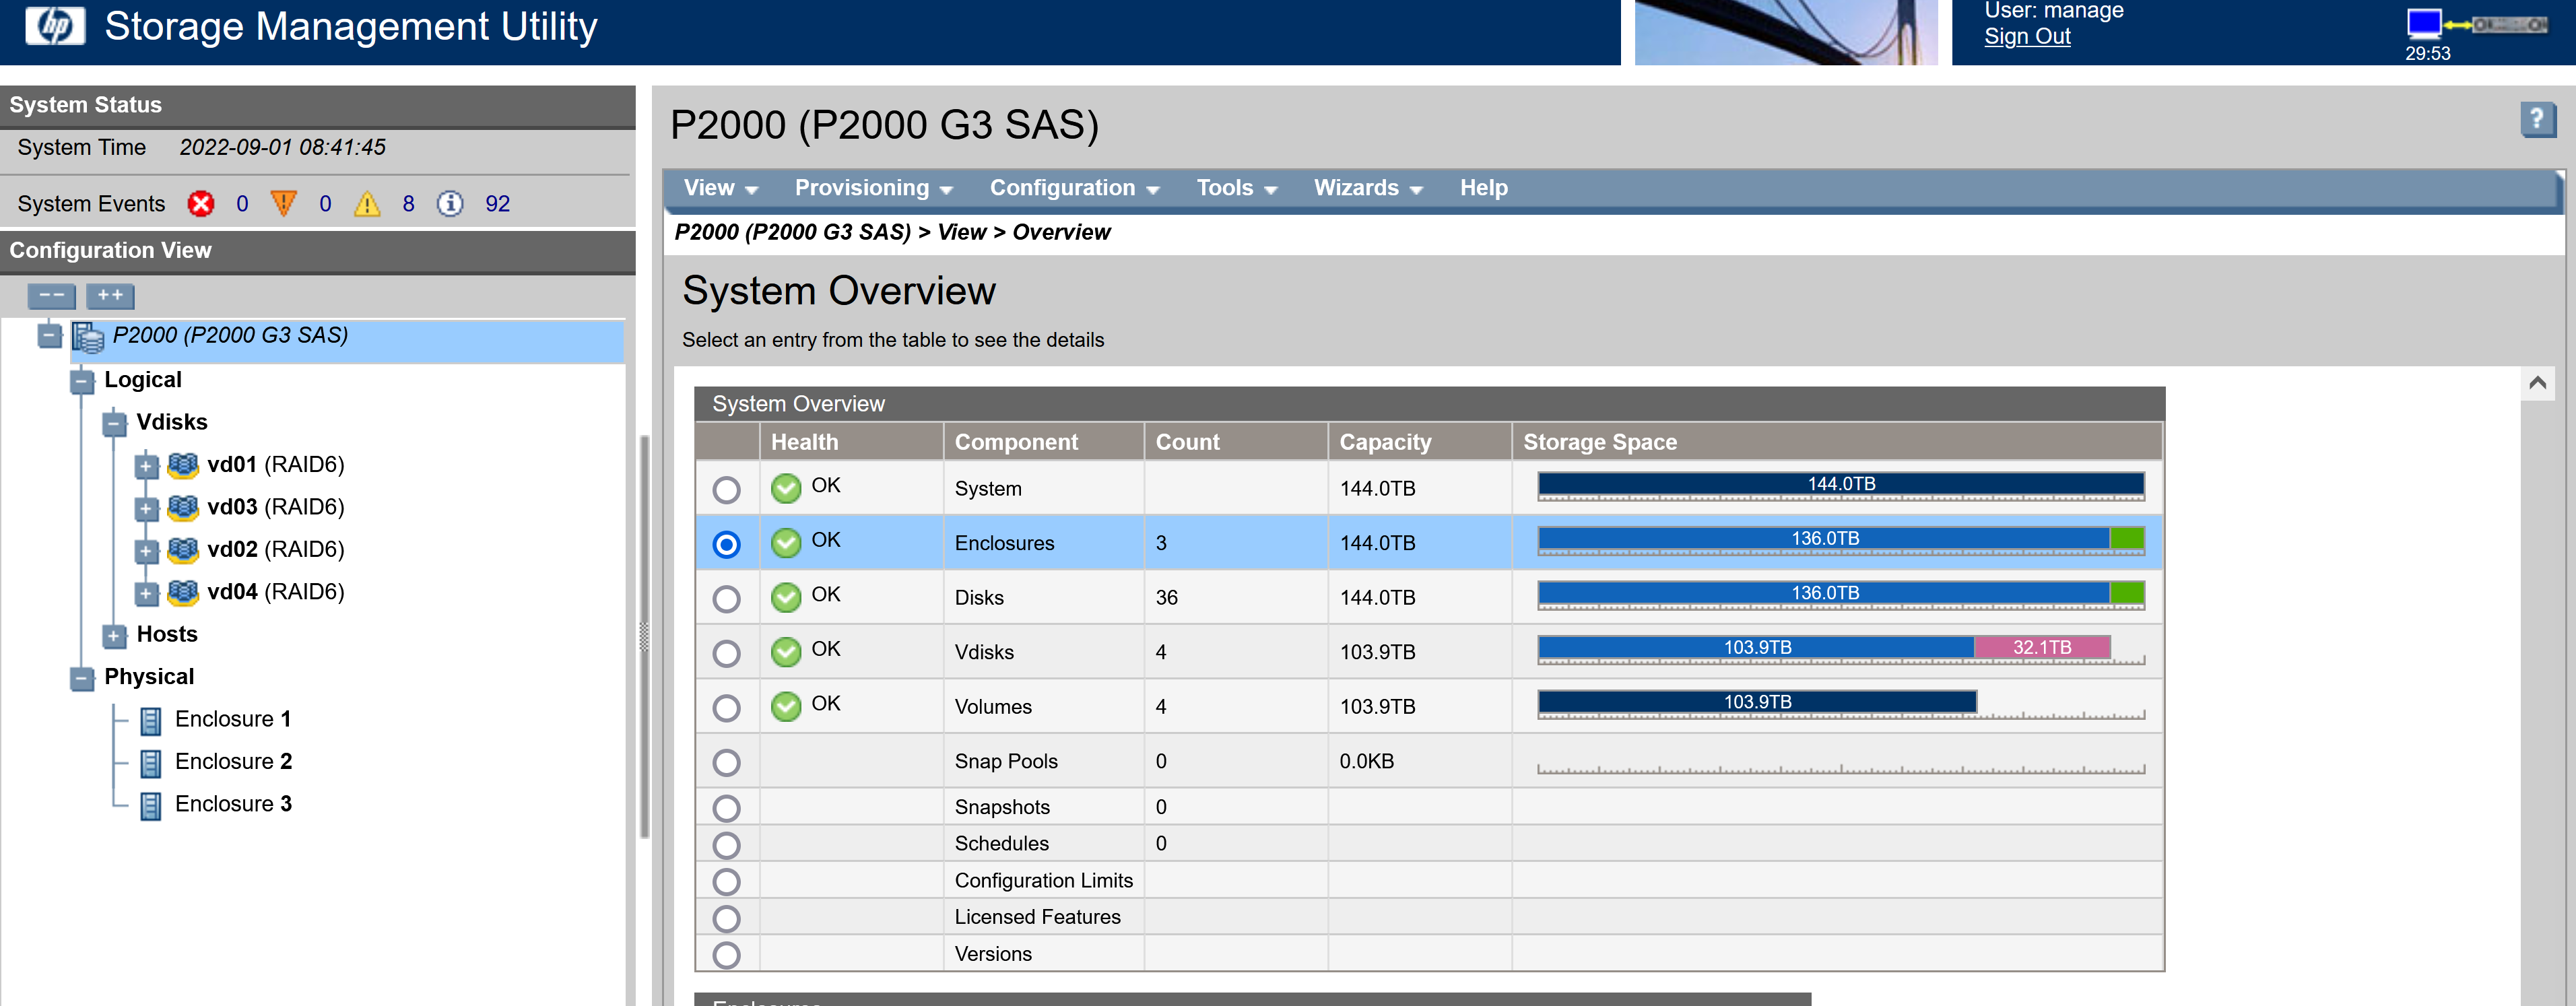2576x1006 pixels.
Task: Click the Volumes 103.9TB storage bar
Action: 1756,702
